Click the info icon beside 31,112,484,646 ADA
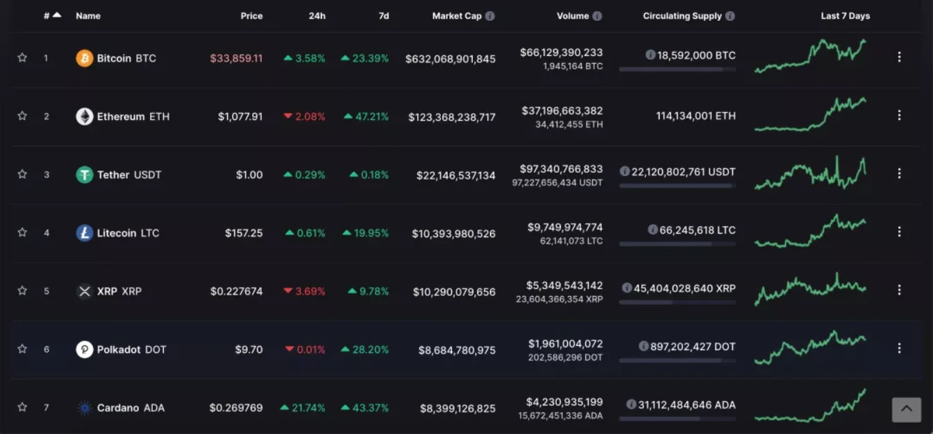The width and height of the screenshot is (933, 434). click(631, 404)
